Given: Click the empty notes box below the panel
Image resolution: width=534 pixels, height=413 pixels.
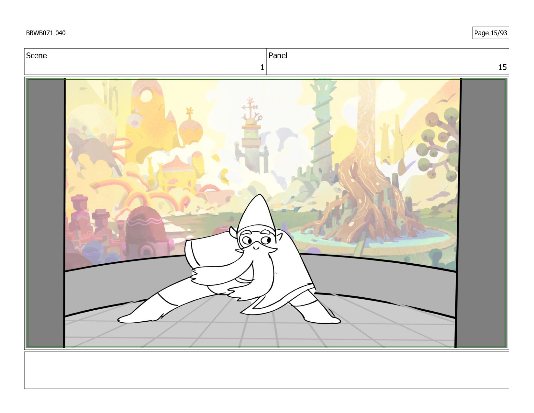Looking at the screenshot, I should pyautogui.click(x=266, y=370).
